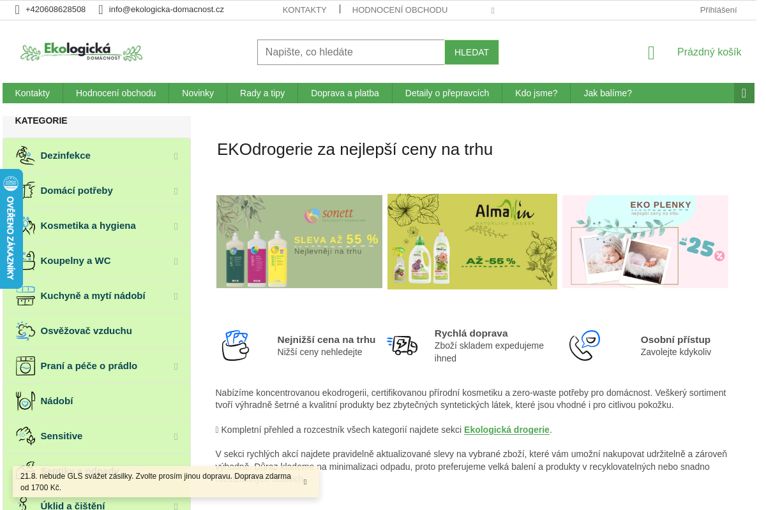Click the email icon beside info@ekologicka-domacnost.cz

[101, 10]
